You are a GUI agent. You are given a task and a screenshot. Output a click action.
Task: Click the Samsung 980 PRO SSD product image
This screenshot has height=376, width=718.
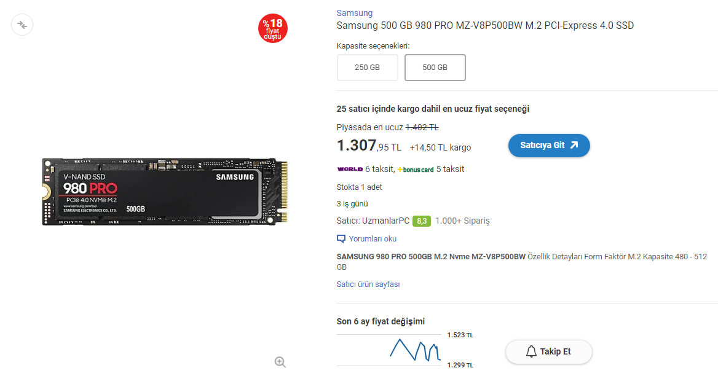tap(165, 192)
